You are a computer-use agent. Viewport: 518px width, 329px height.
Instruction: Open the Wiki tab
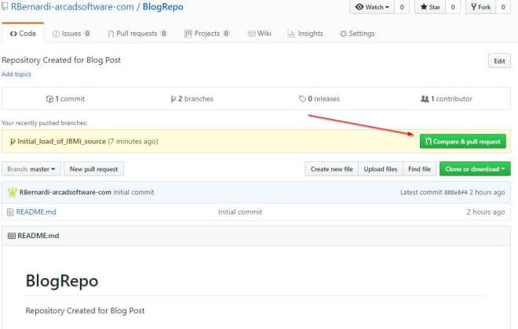pos(259,34)
